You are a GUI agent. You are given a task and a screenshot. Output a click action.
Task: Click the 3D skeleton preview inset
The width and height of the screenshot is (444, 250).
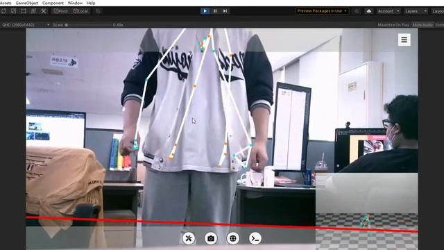click(x=367, y=211)
